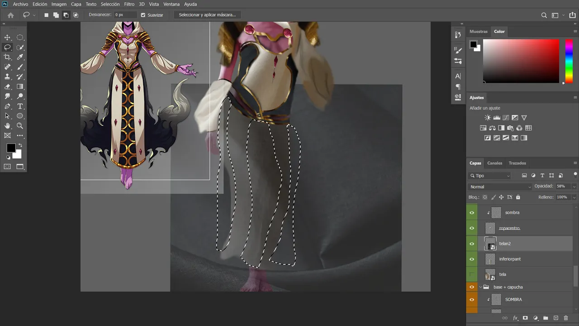Show the hidden tela layer
Viewport: 579px width, 326px height.
coord(472,274)
